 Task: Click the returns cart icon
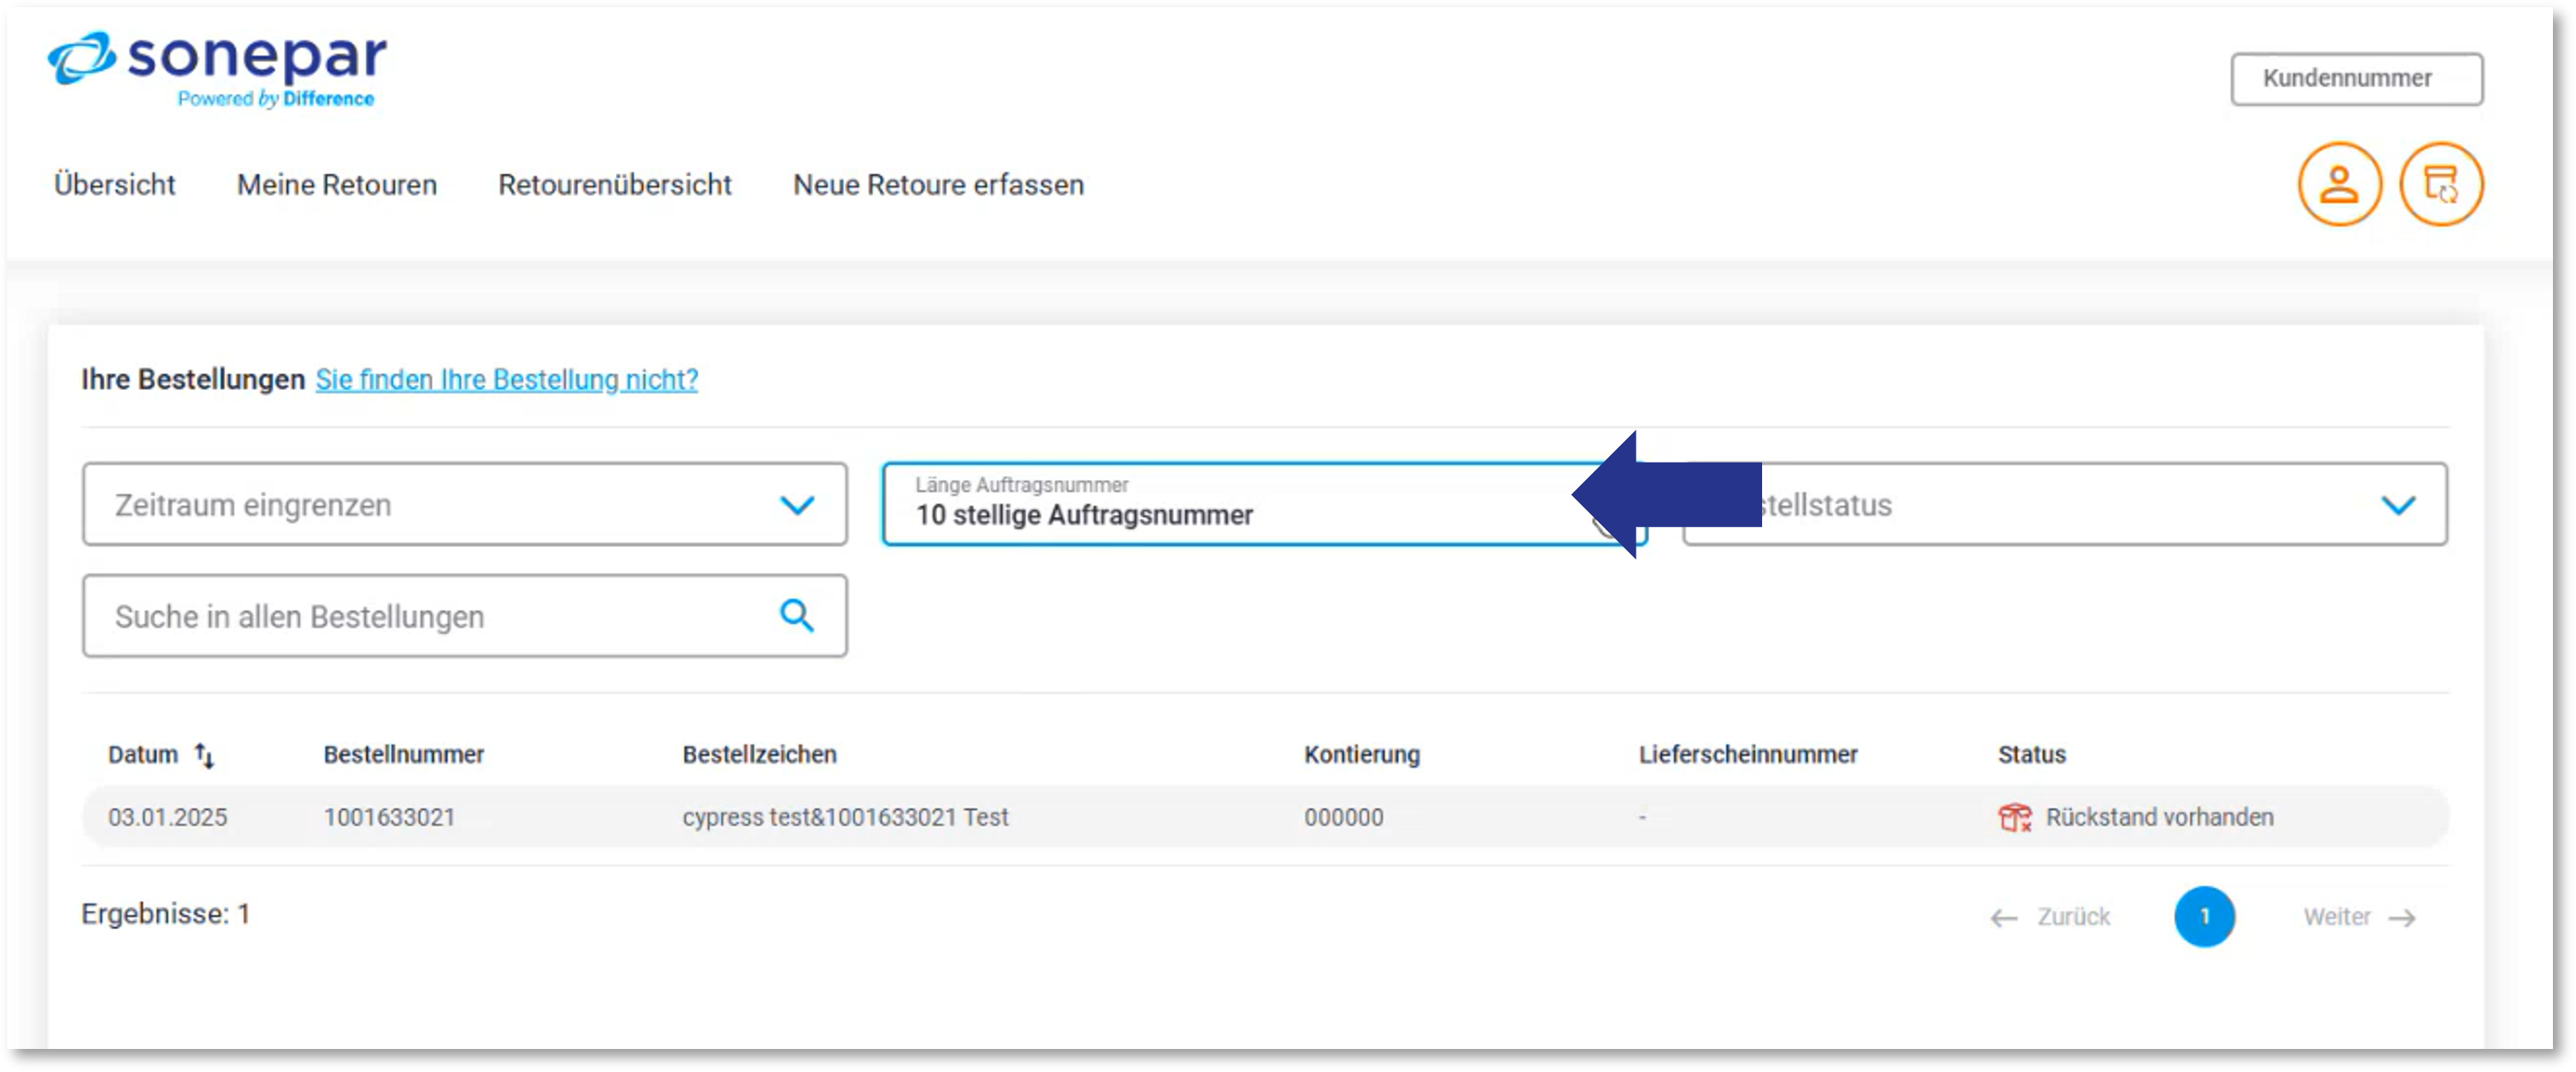pyautogui.click(x=2441, y=185)
